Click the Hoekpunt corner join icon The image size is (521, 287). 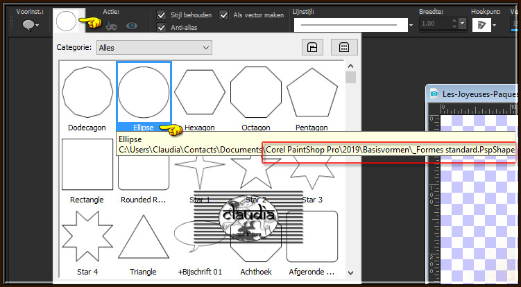point(481,25)
